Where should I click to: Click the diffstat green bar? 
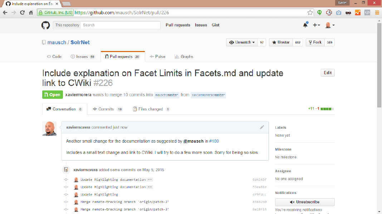(x=327, y=109)
